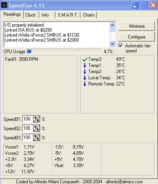Viewport: 158px width, 184px height.
Task: Click the -5V -4,65V reading
Action: point(69,153)
